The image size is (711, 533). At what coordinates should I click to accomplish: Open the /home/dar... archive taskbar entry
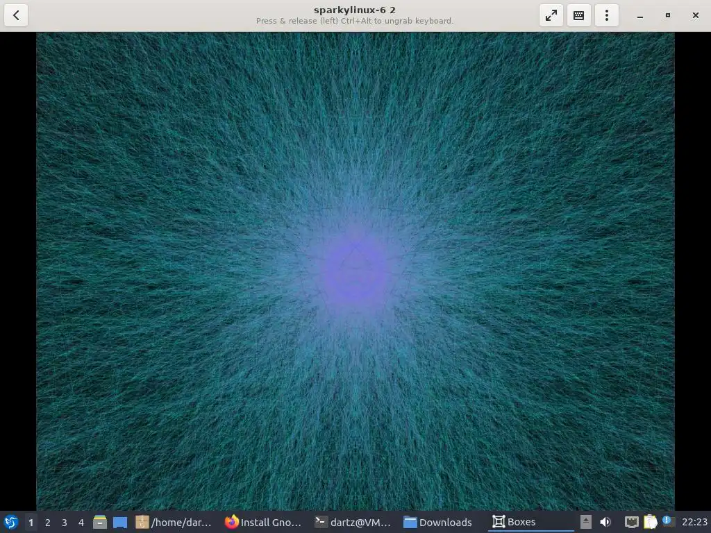(174, 522)
